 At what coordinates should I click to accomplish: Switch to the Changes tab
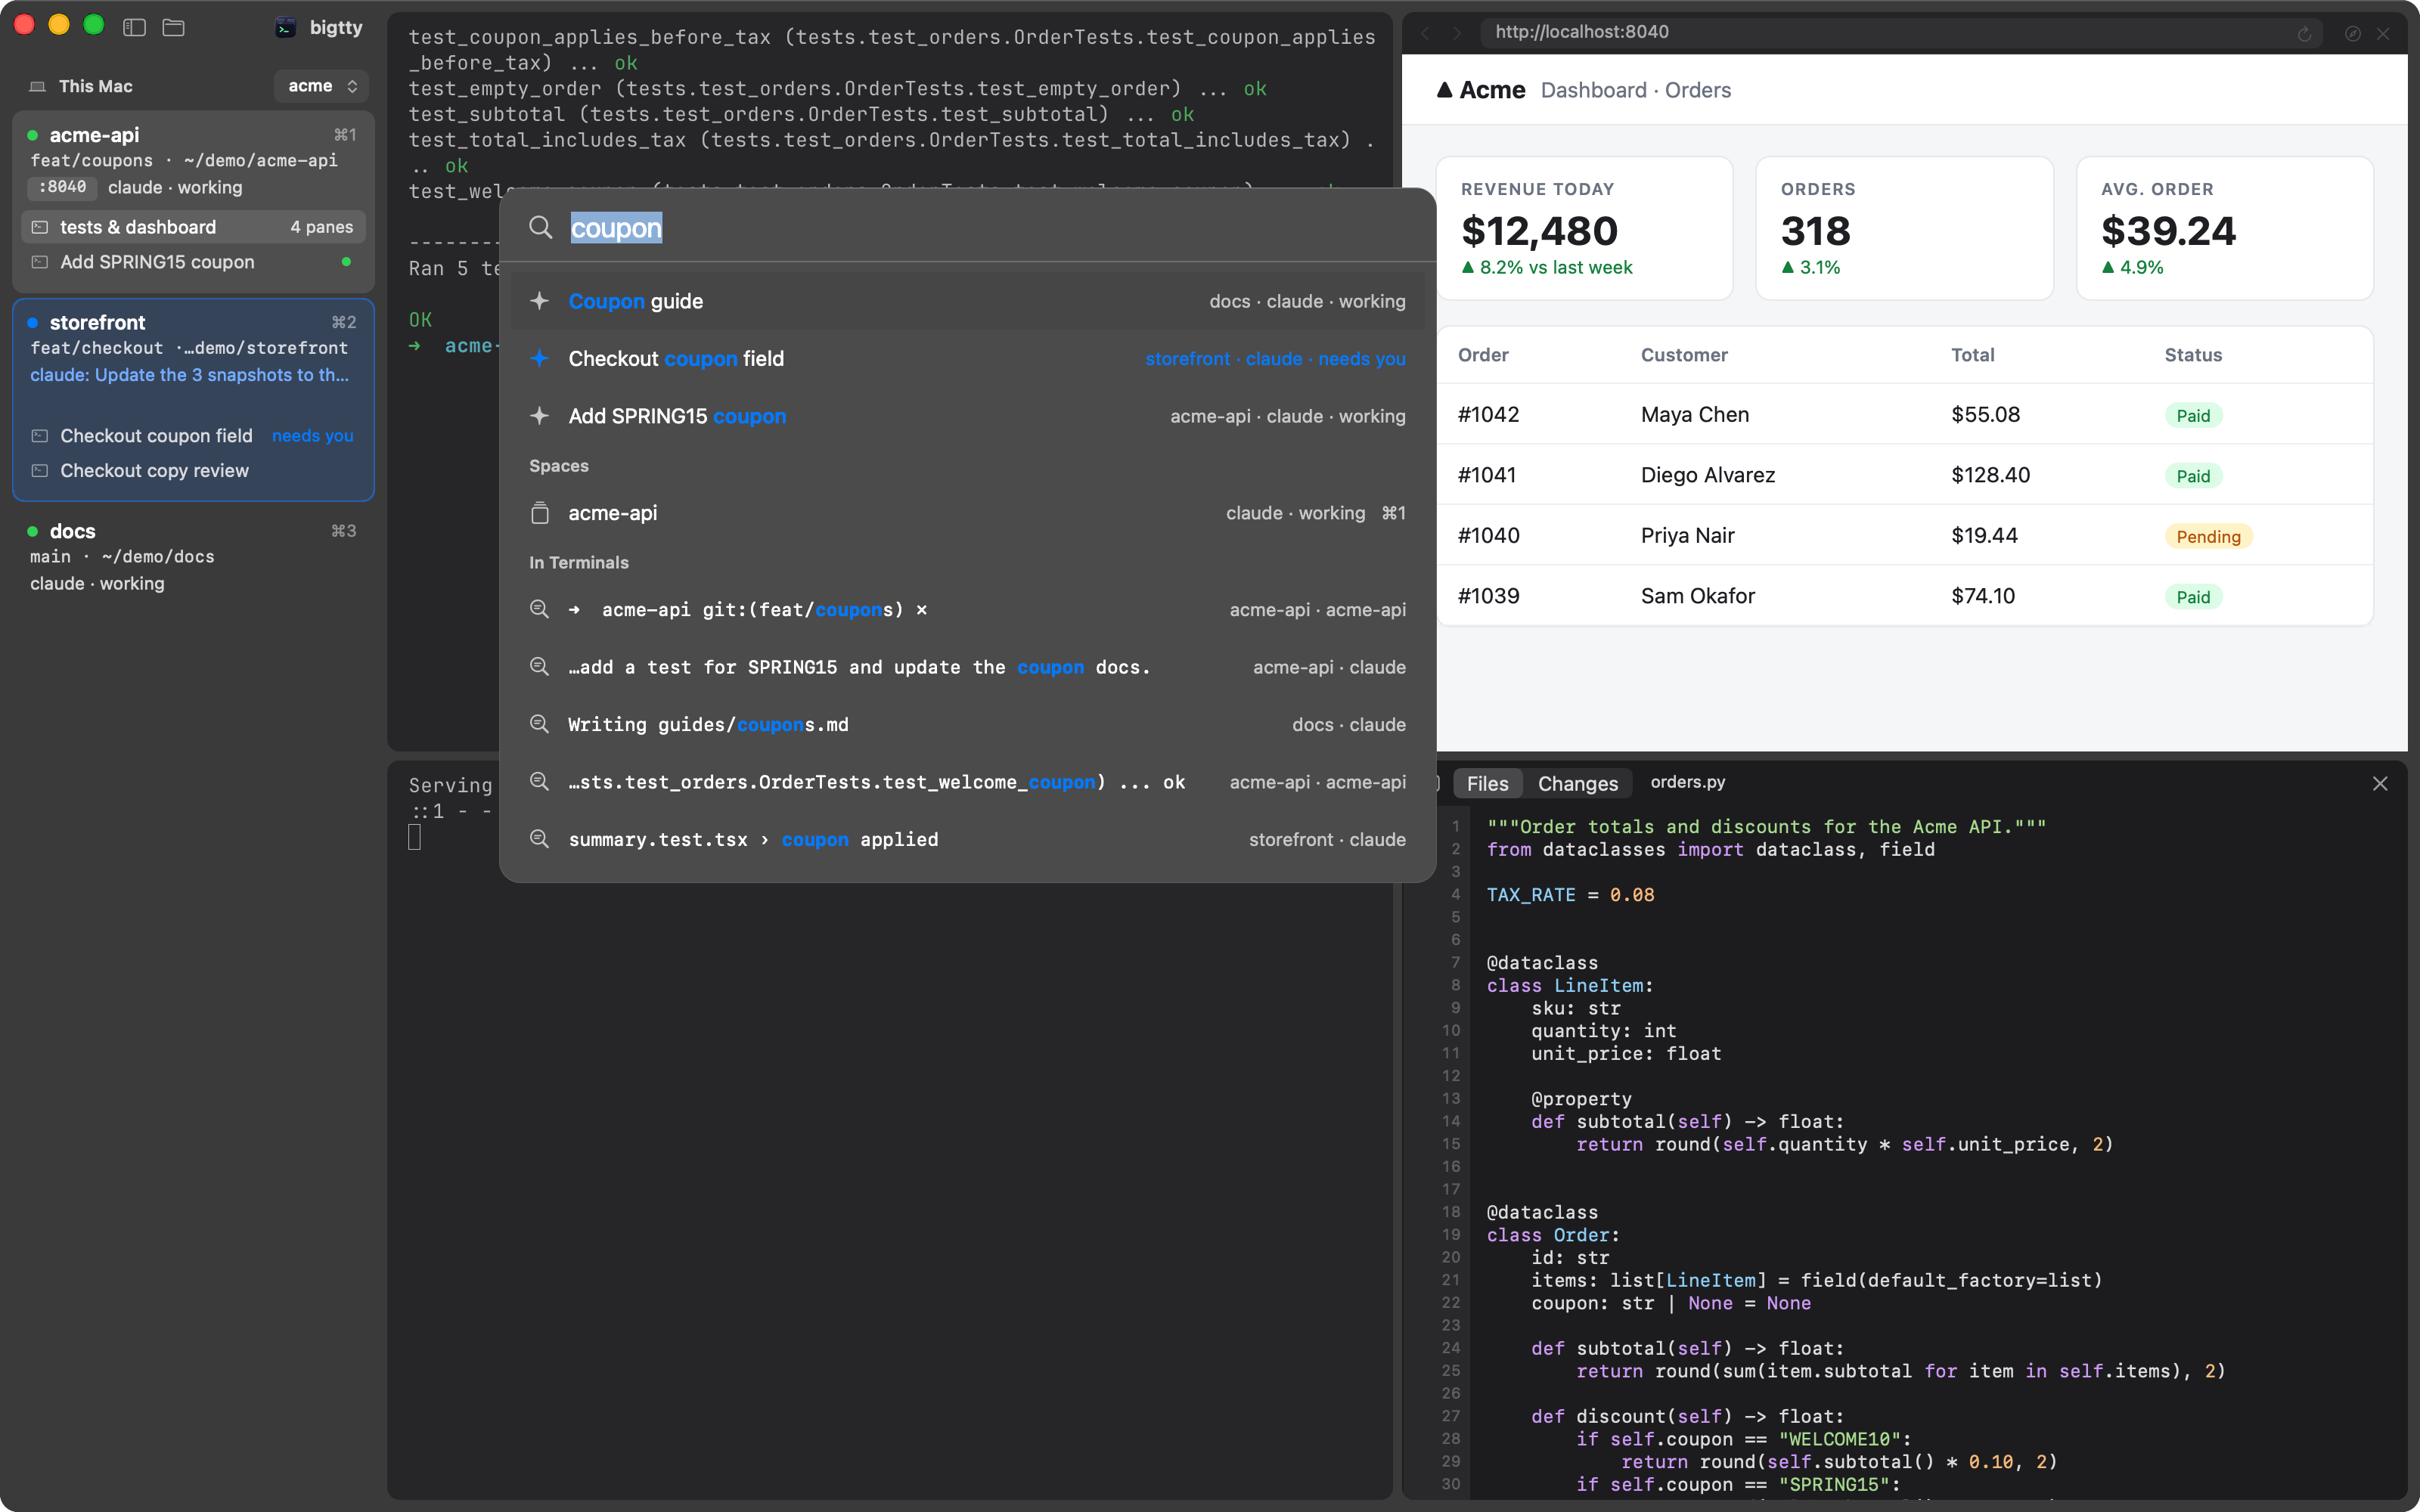(1577, 783)
